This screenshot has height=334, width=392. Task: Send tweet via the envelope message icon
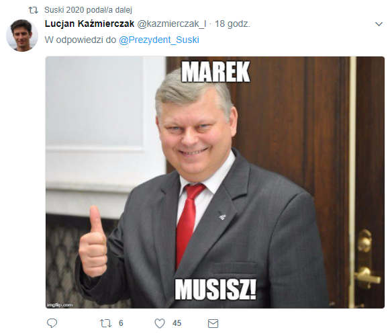213,323
